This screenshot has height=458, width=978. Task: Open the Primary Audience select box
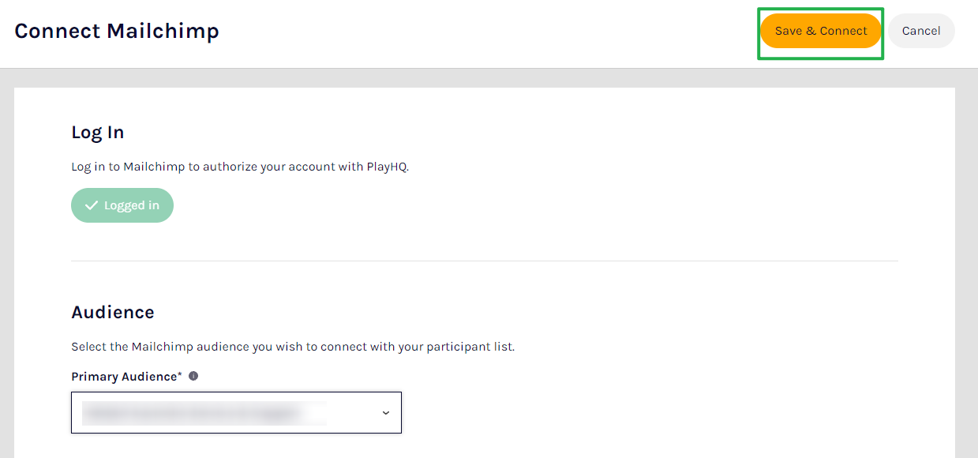237,412
